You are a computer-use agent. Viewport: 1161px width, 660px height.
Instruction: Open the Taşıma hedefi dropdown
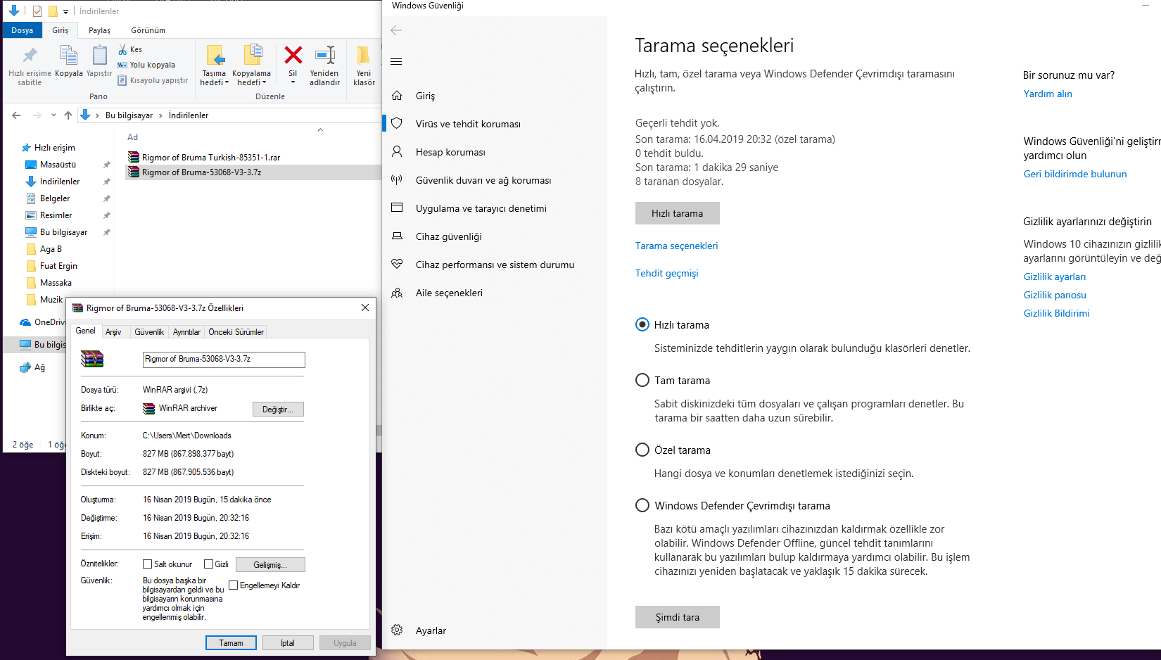(215, 78)
